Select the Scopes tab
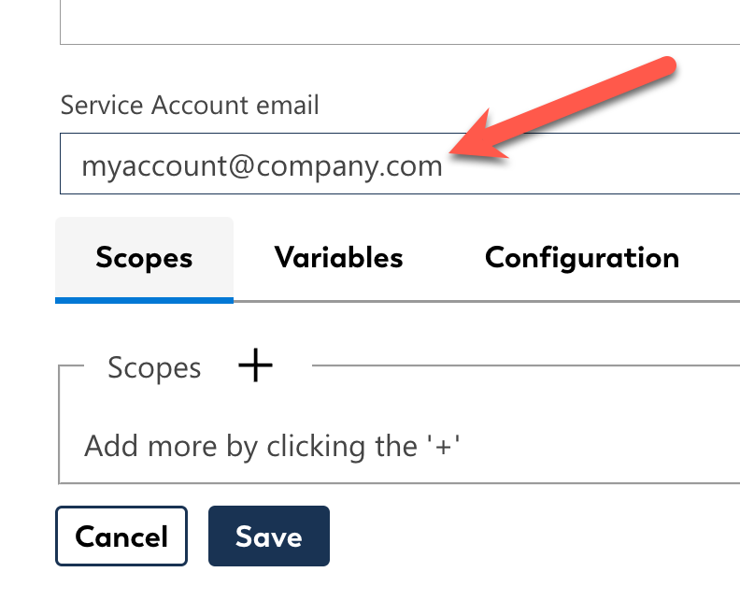 144,258
